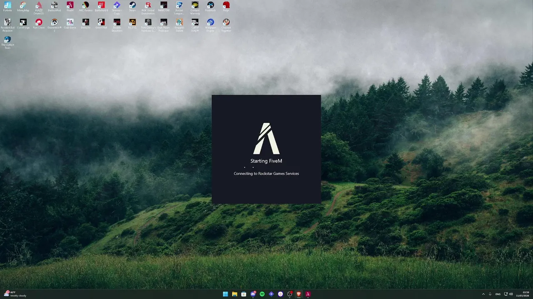
Task: Launch the Tom Clancy's Rainbow Six shortcut
Action: (148, 25)
